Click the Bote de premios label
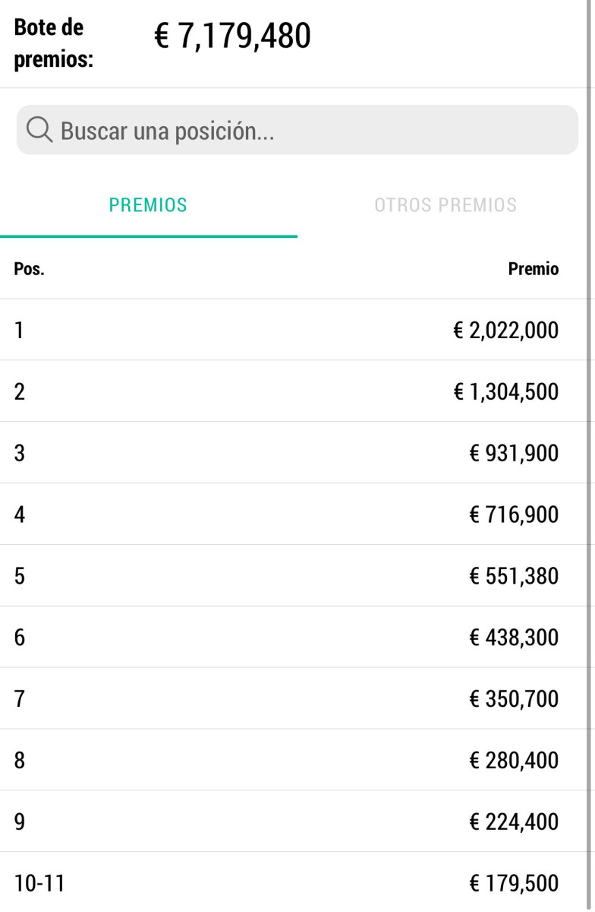Image resolution: width=595 pixels, height=912 pixels. coord(53,44)
